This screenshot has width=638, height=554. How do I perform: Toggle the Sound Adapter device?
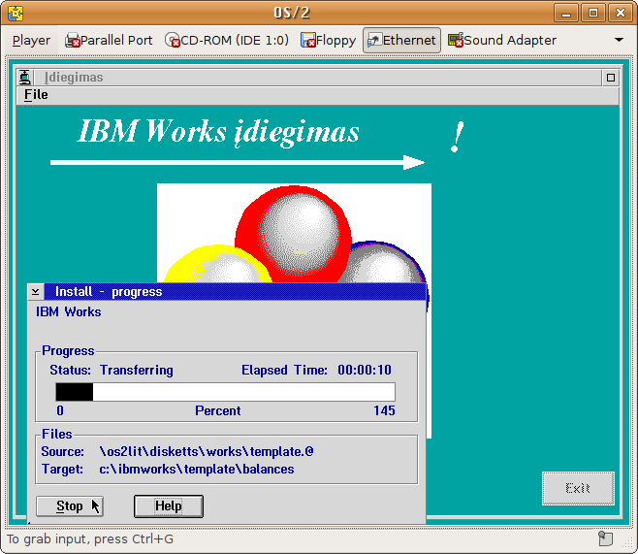[x=502, y=41]
